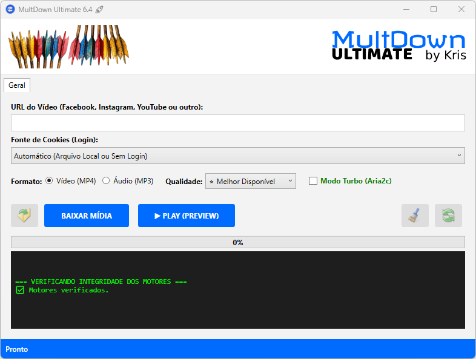Open the download folder icon button

point(25,216)
